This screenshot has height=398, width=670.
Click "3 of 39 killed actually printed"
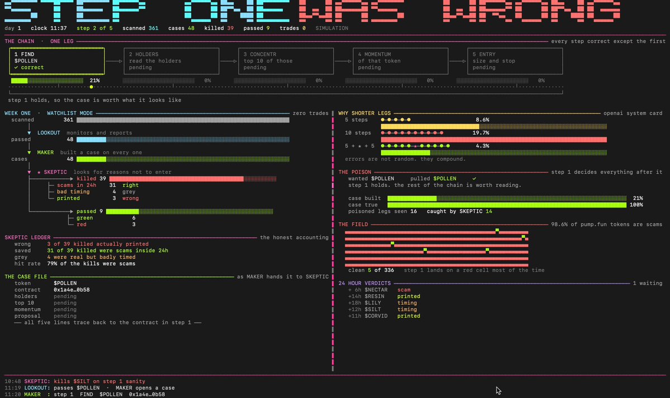point(98,244)
